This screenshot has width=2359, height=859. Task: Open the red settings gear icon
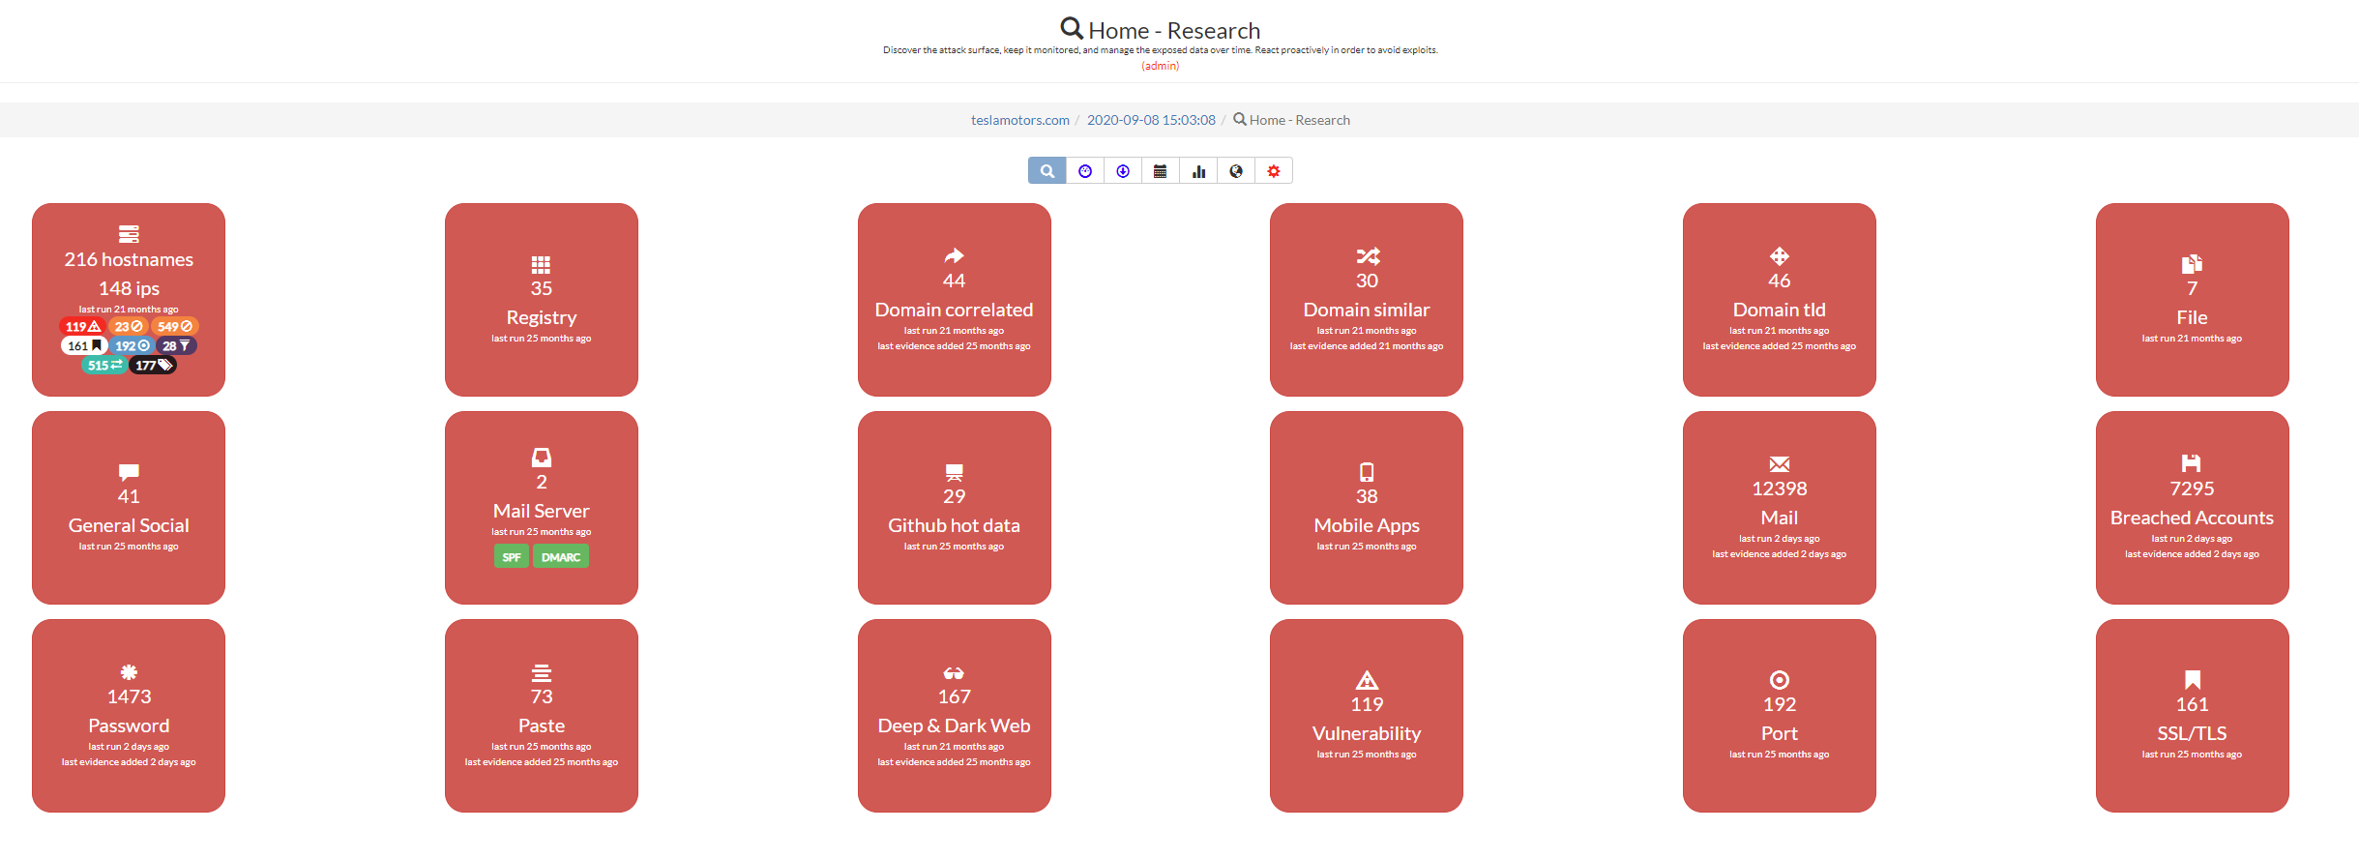pos(1274,171)
